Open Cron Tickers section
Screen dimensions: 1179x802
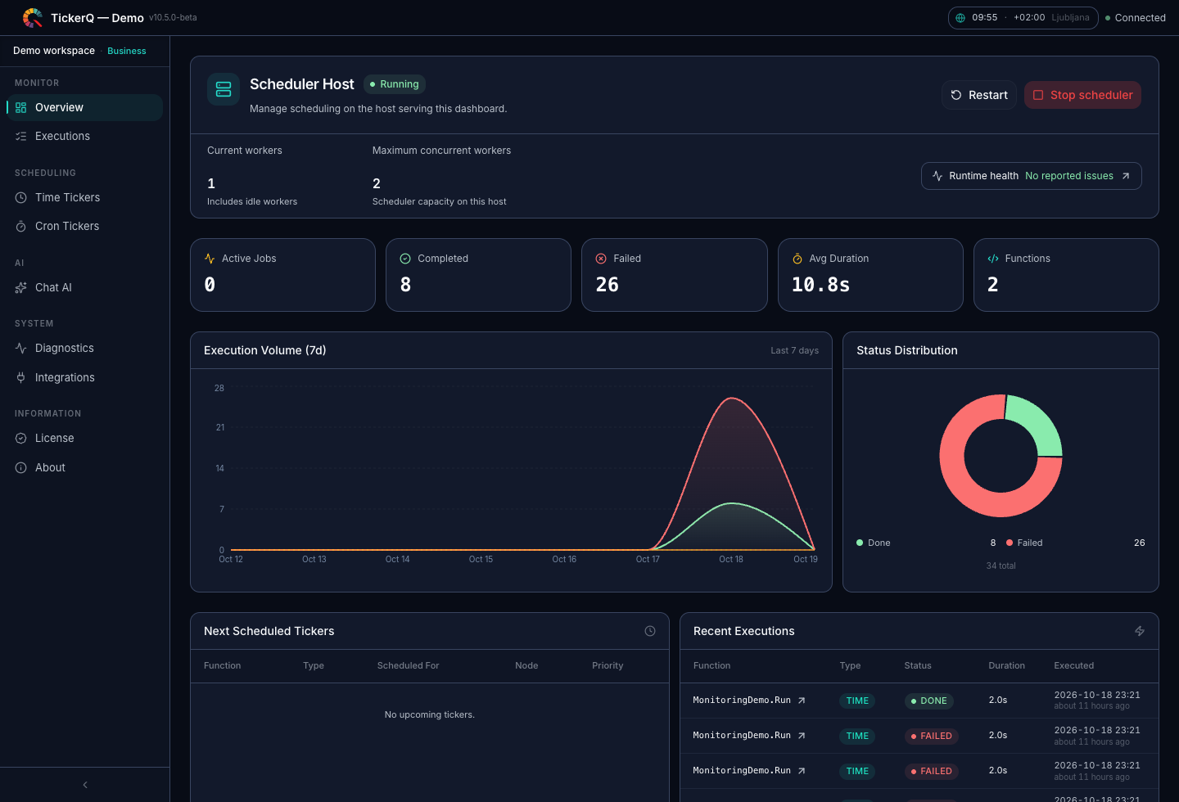[84, 226]
